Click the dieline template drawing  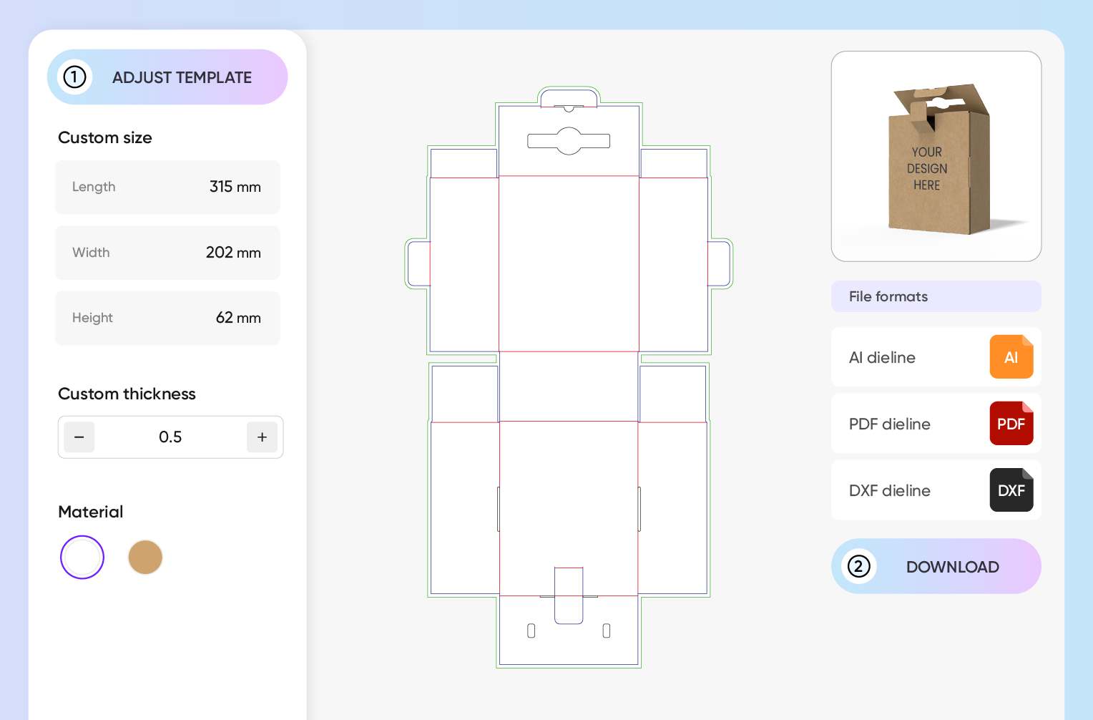click(569, 377)
